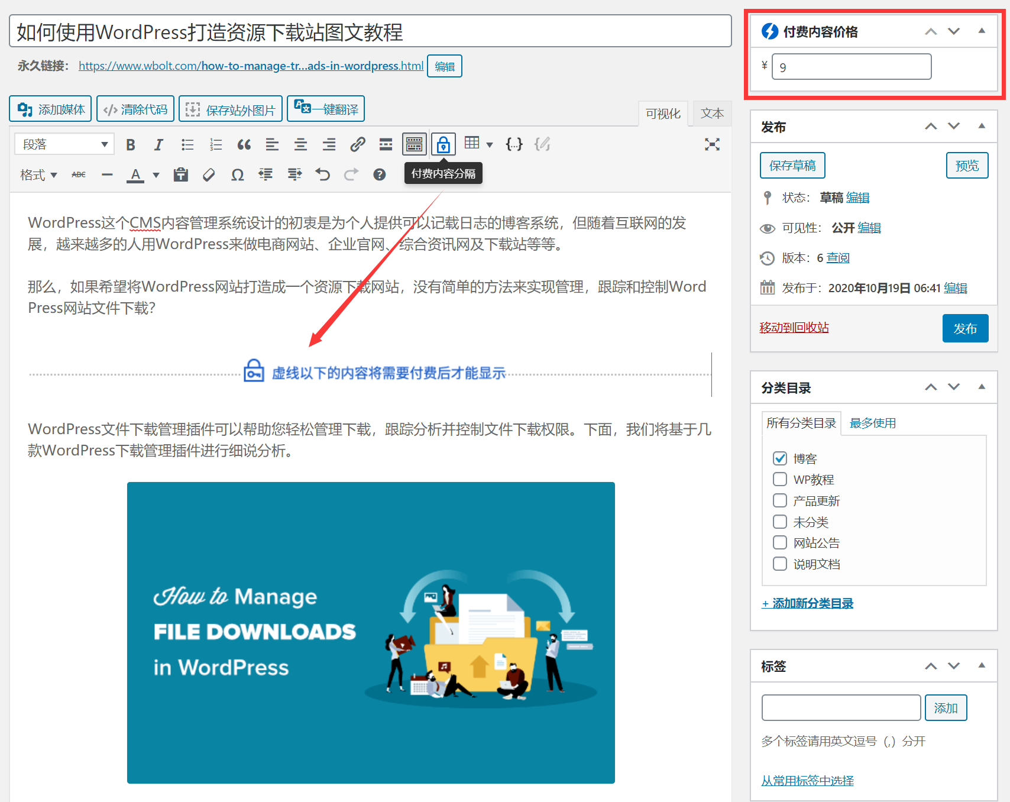This screenshot has height=802, width=1010.
Task: Open the 格式 format dropdown
Action: [38, 174]
